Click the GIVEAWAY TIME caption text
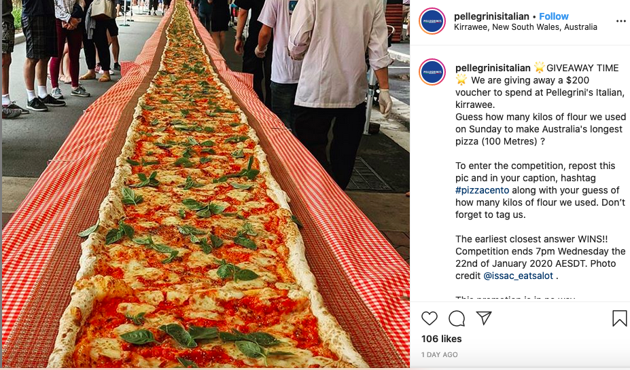 (x=582, y=68)
